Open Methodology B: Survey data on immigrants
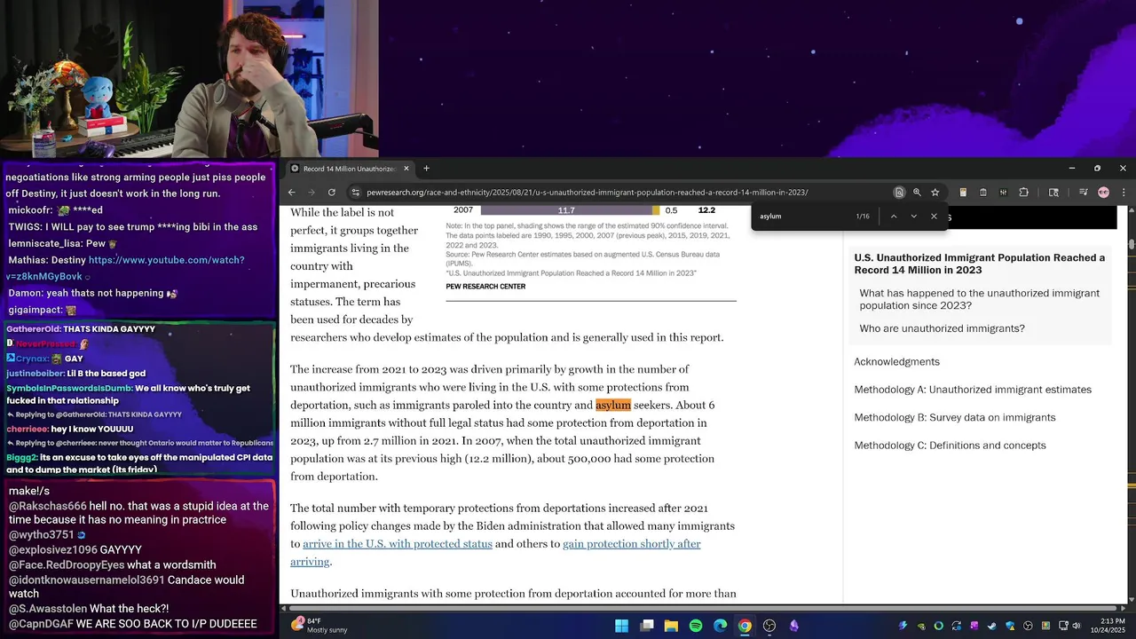 point(955,418)
